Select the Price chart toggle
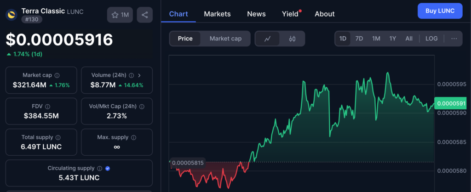Viewport: 471px width, 192px height. tap(185, 39)
